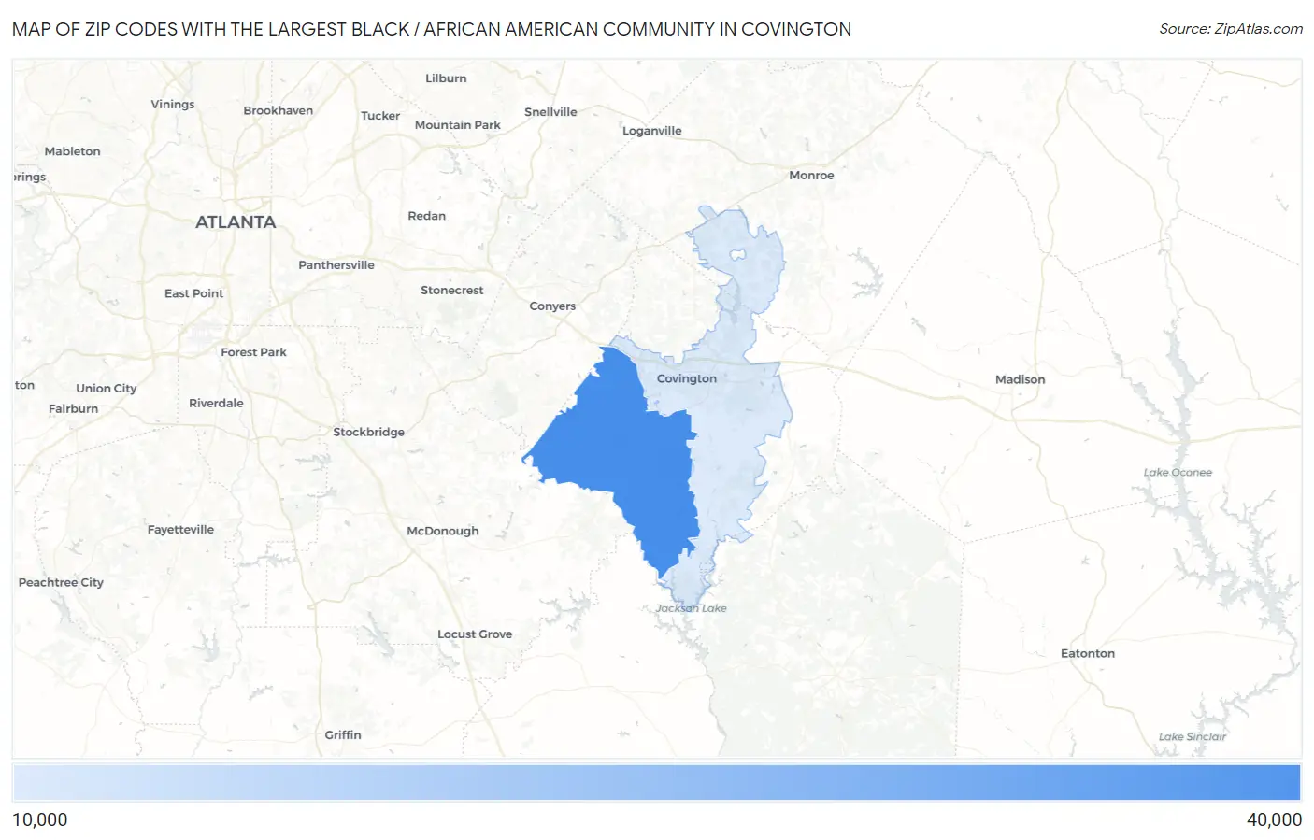This screenshot has width=1314, height=840.
Task: Click the Riverdale map label
Action: point(216,404)
